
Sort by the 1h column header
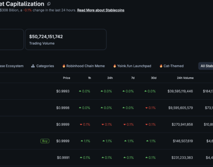click(x=90, y=78)
